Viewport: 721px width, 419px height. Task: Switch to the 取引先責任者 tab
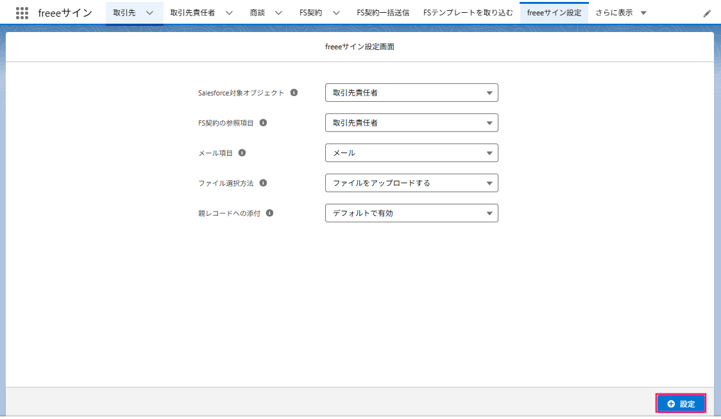pos(192,13)
